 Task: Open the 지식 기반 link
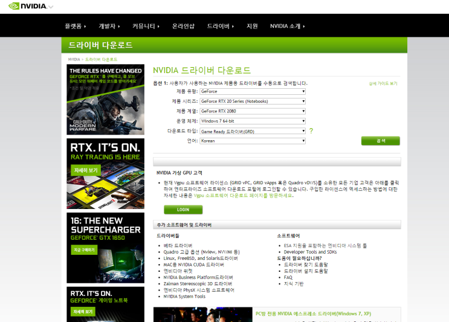point(294,284)
